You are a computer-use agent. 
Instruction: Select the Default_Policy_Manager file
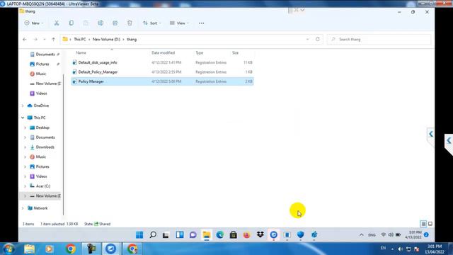pyautogui.click(x=162, y=72)
